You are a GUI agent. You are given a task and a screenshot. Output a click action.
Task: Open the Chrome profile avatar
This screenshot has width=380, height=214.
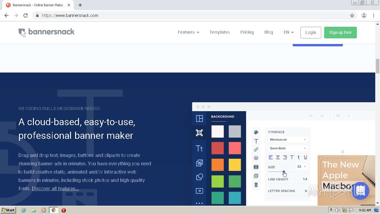tap(364, 15)
